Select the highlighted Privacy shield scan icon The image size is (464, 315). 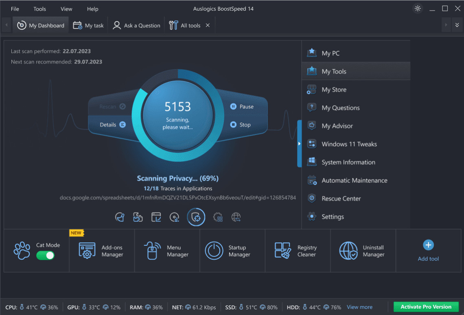(196, 217)
